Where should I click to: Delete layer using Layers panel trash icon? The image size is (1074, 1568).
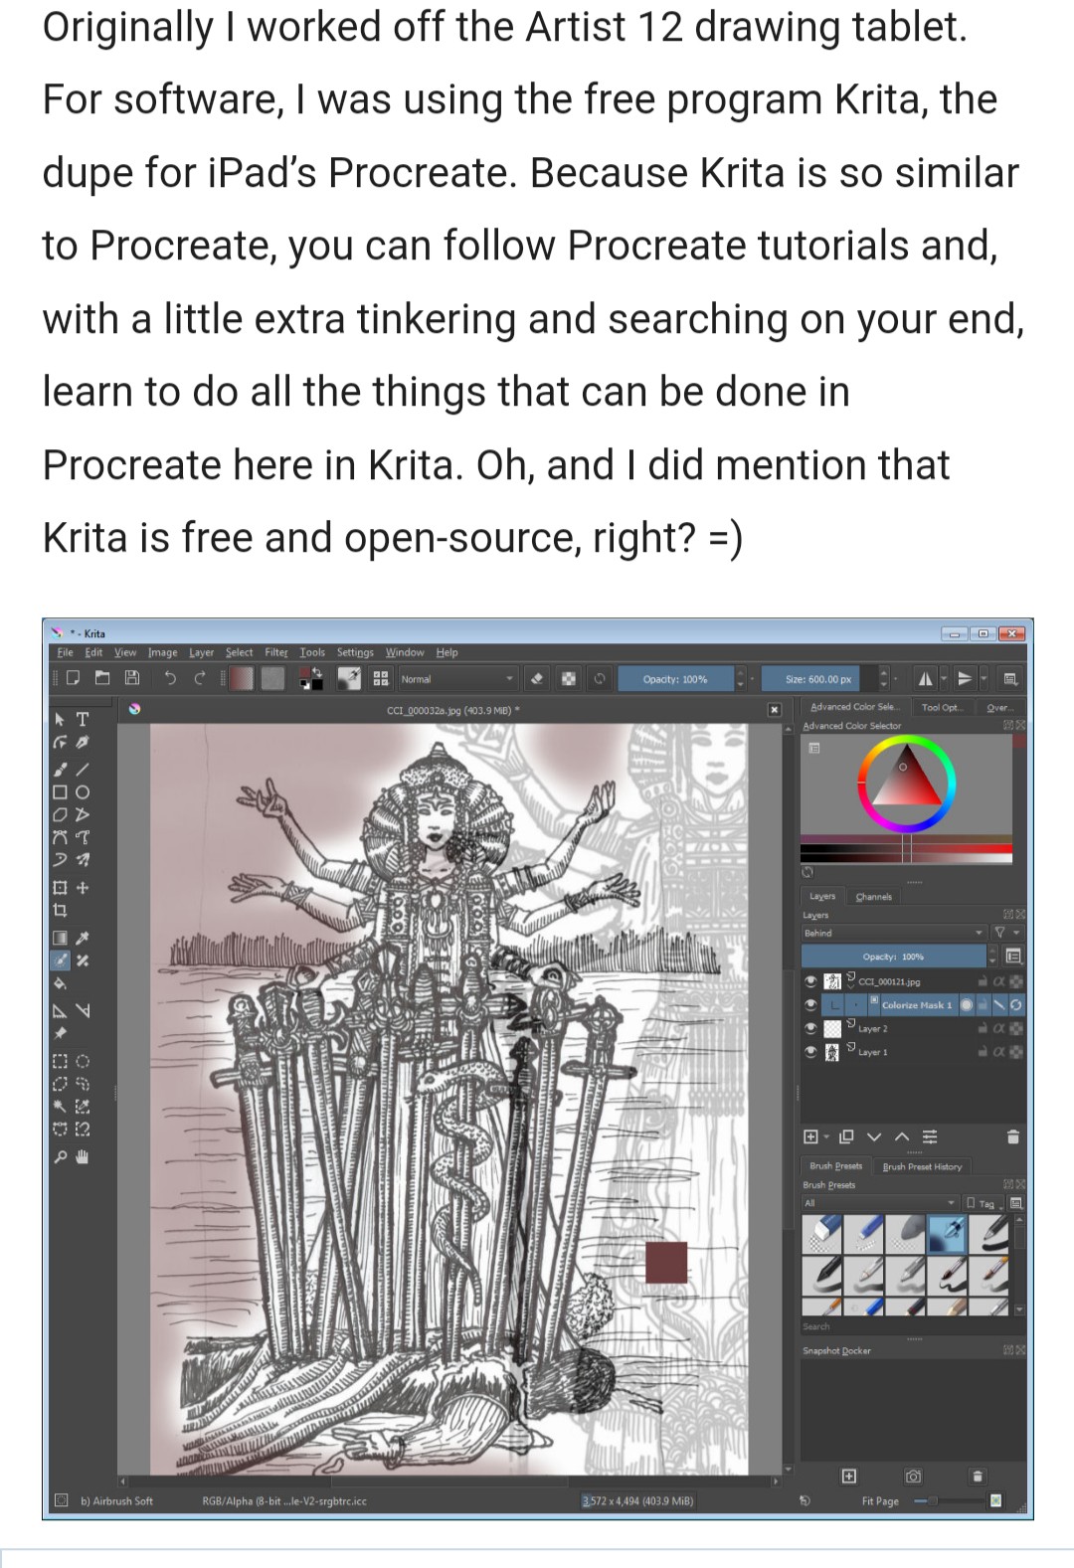click(x=1012, y=1136)
